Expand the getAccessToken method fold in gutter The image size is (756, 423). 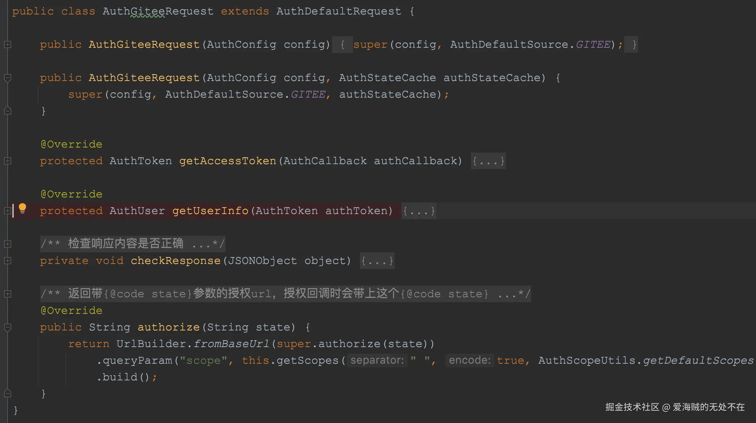point(8,161)
